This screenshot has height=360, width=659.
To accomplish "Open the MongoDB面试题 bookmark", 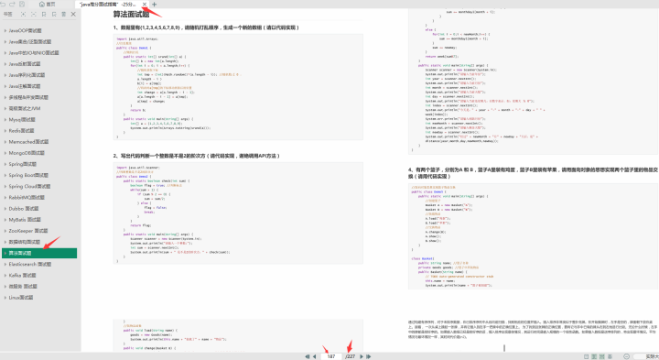I will click(27, 153).
